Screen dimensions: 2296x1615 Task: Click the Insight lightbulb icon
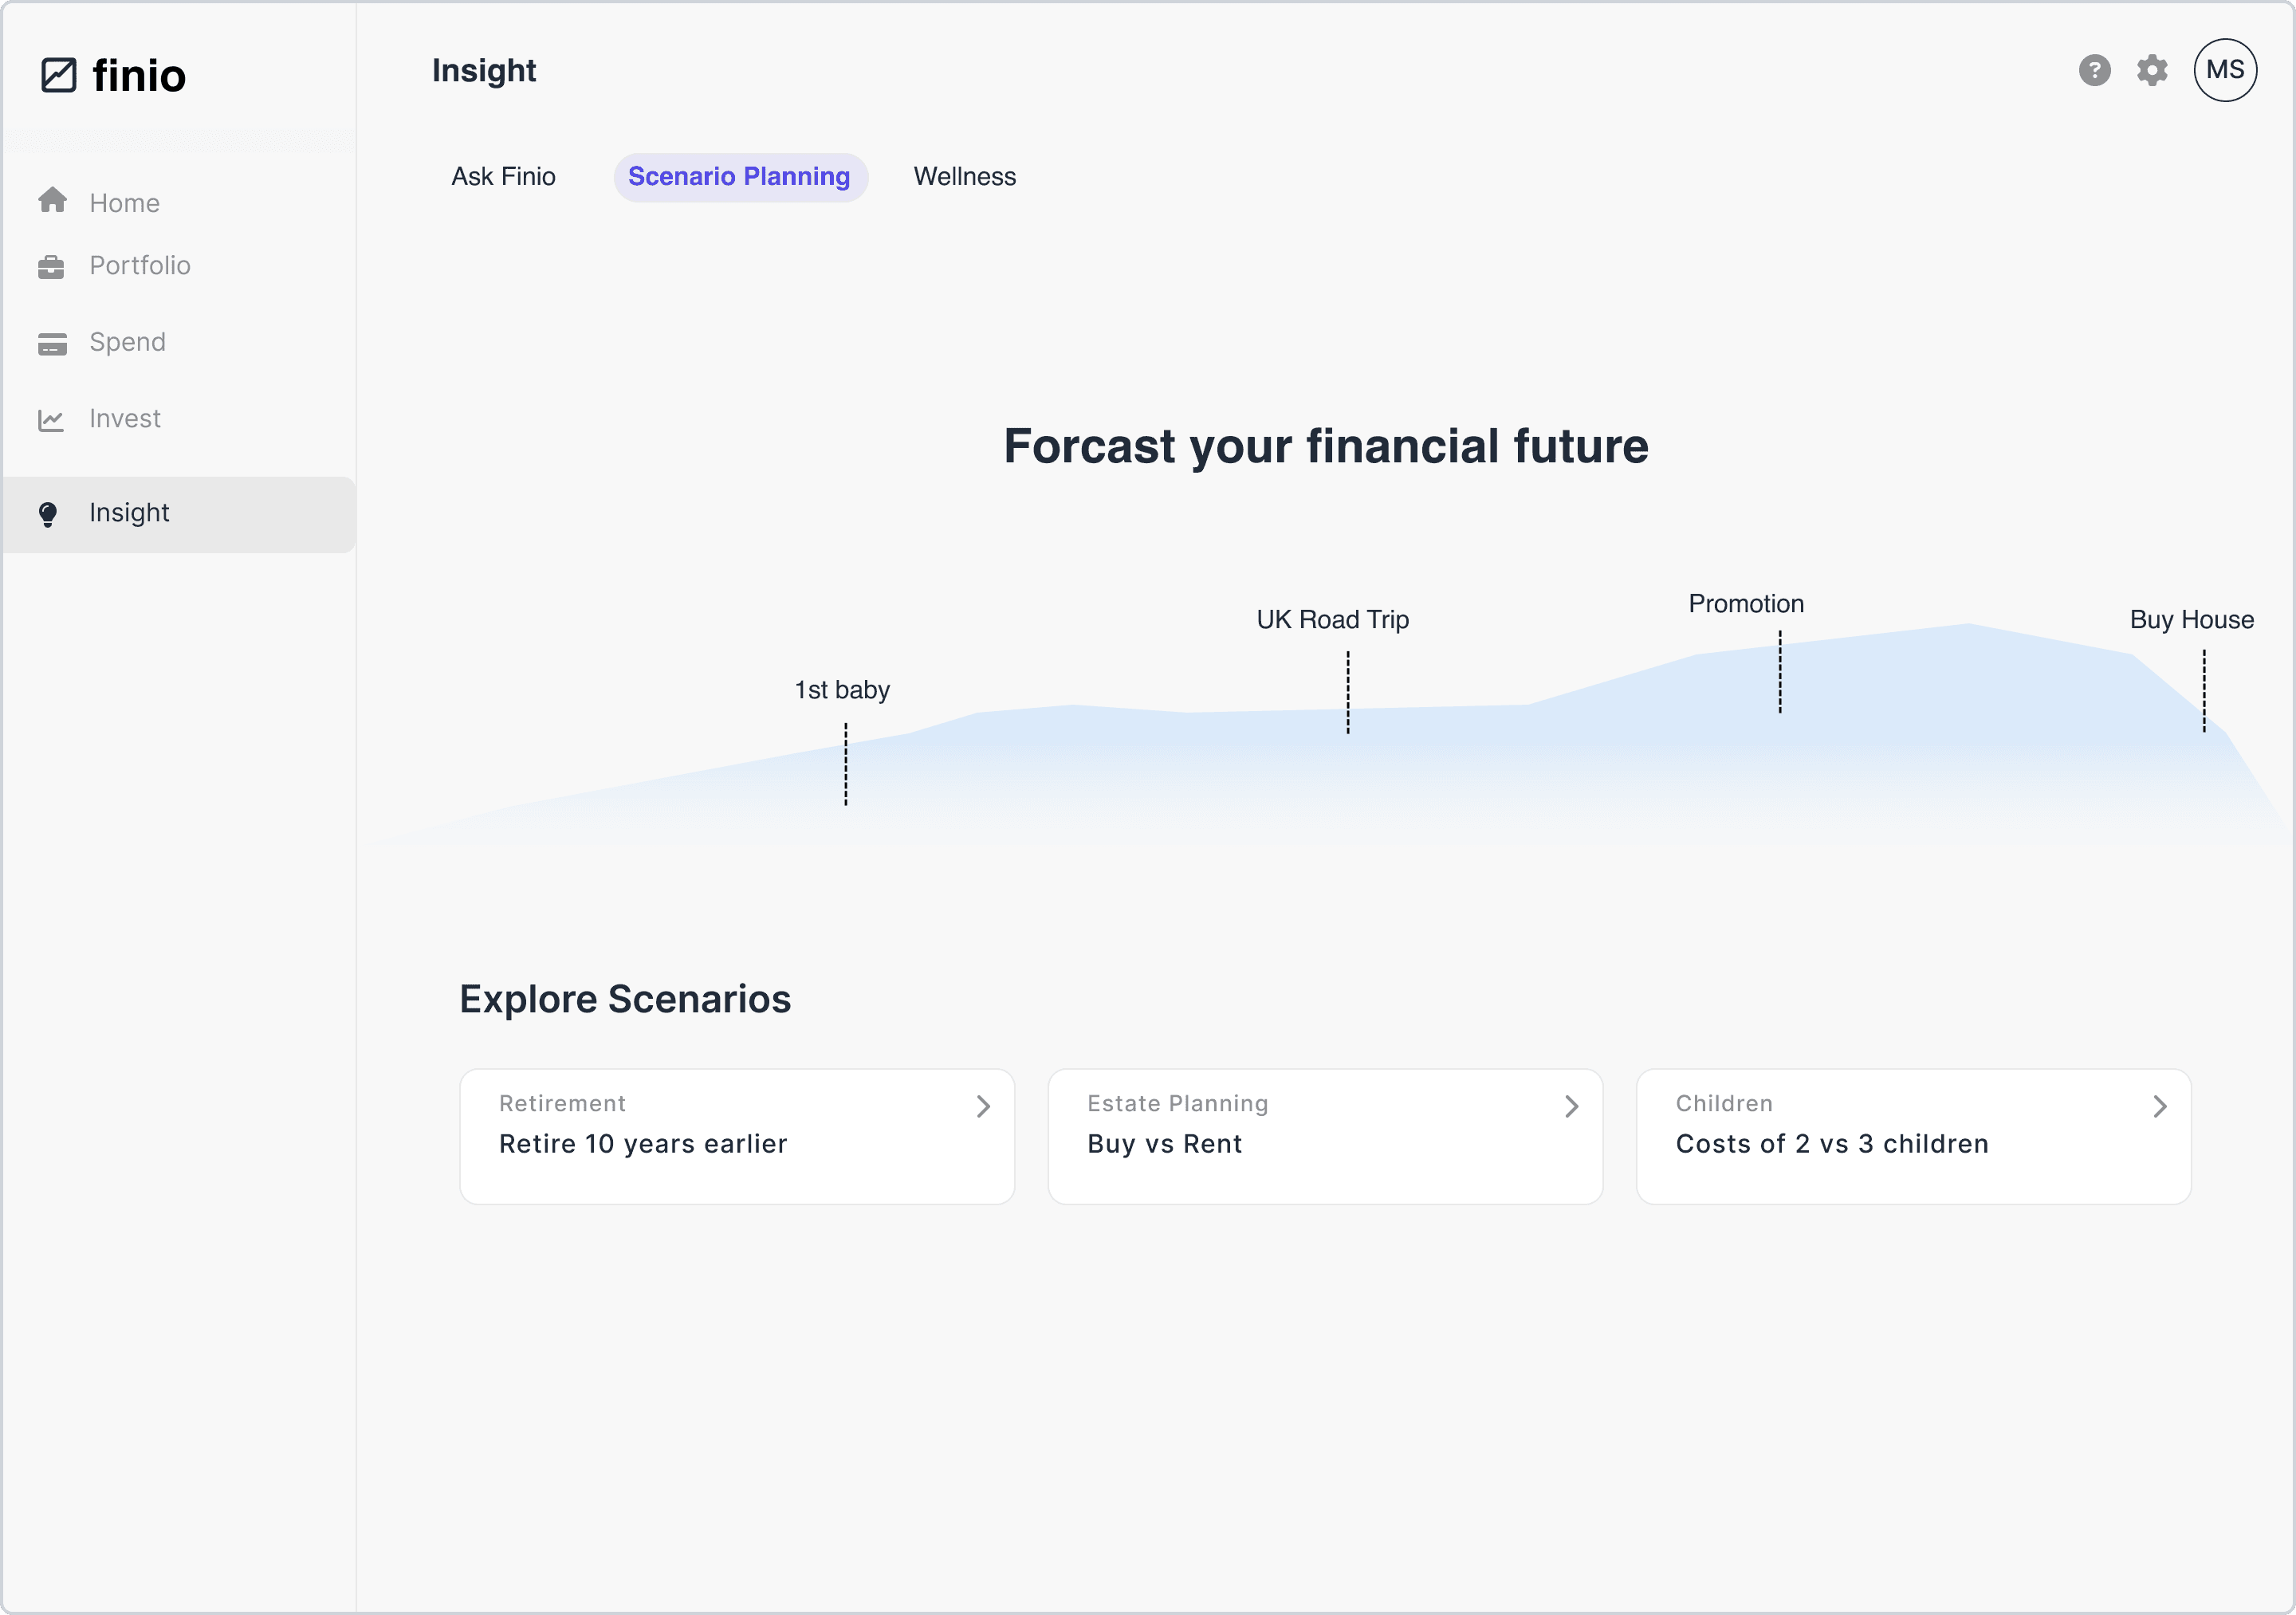[48, 513]
